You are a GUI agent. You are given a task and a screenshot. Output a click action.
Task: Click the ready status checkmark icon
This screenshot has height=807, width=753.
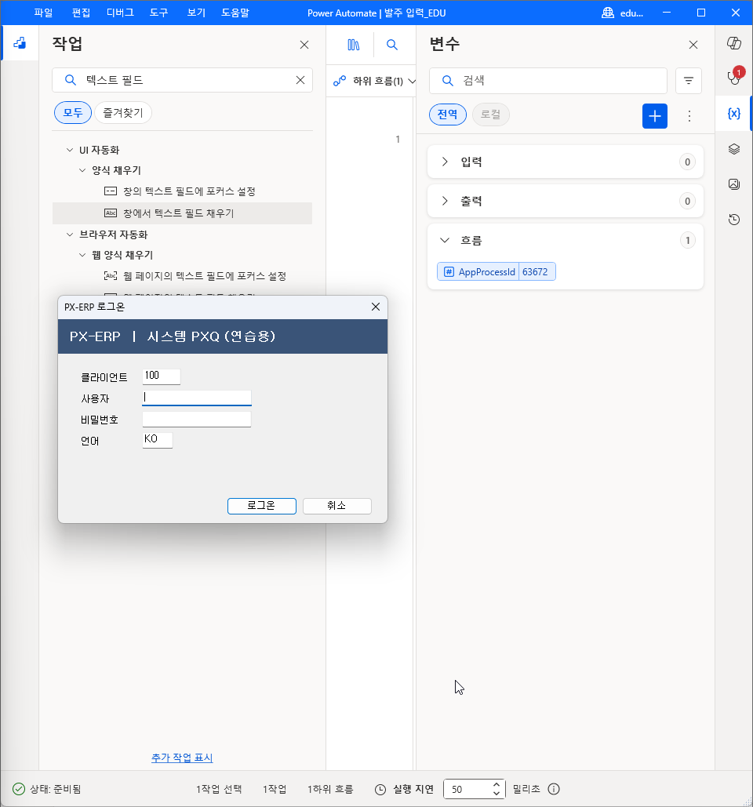pos(19,789)
